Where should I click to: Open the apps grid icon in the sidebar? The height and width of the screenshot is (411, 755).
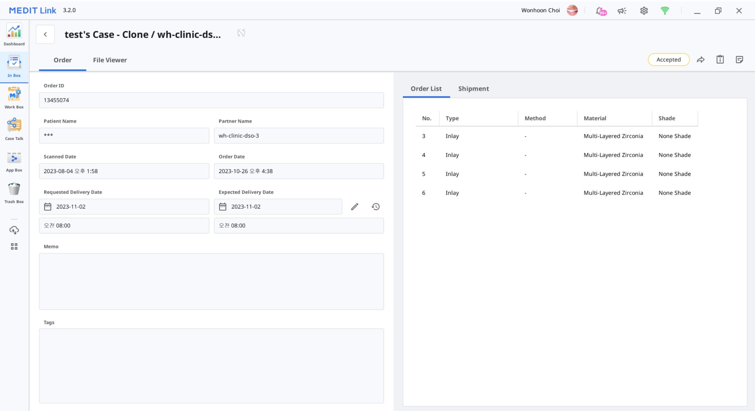click(14, 246)
